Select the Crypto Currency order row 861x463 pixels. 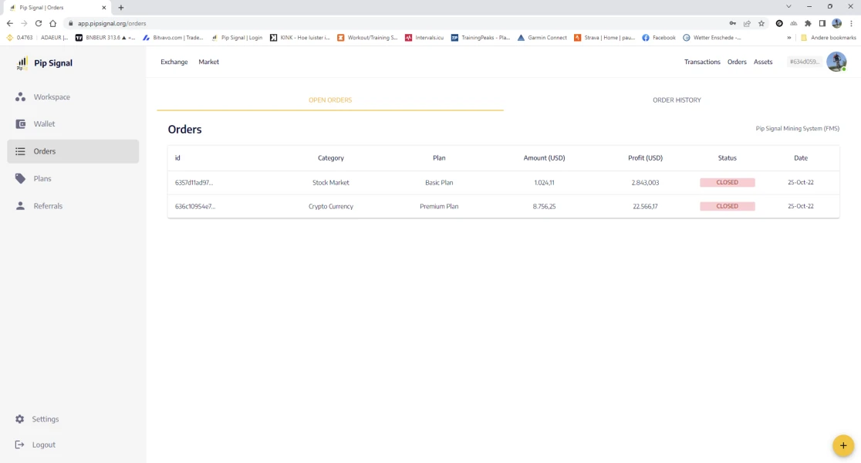[503, 207]
